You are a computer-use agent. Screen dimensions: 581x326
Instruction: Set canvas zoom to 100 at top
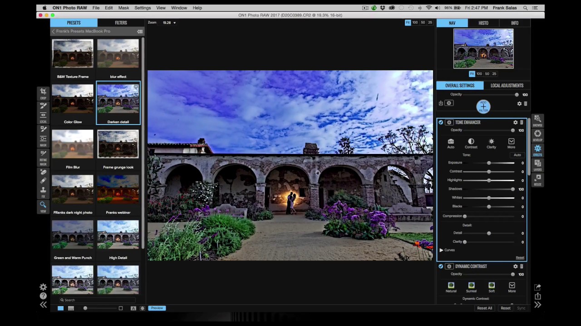click(x=415, y=23)
